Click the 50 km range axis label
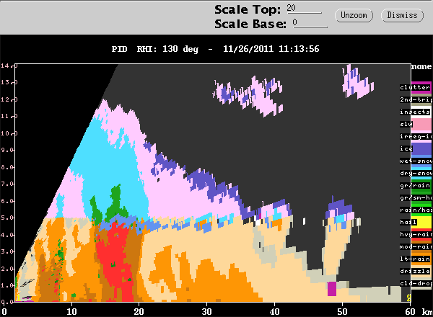 point(342,312)
